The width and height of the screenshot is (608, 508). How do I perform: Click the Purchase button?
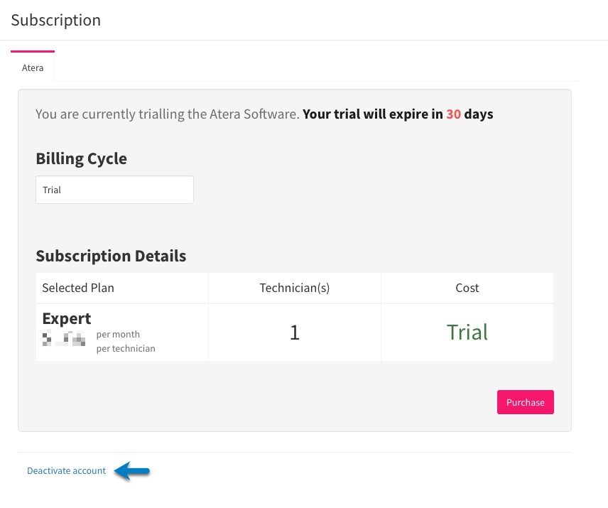tap(526, 402)
